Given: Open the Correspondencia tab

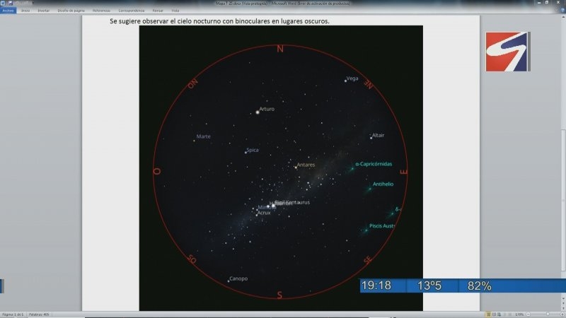Looking at the screenshot, I should coord(133,11).
